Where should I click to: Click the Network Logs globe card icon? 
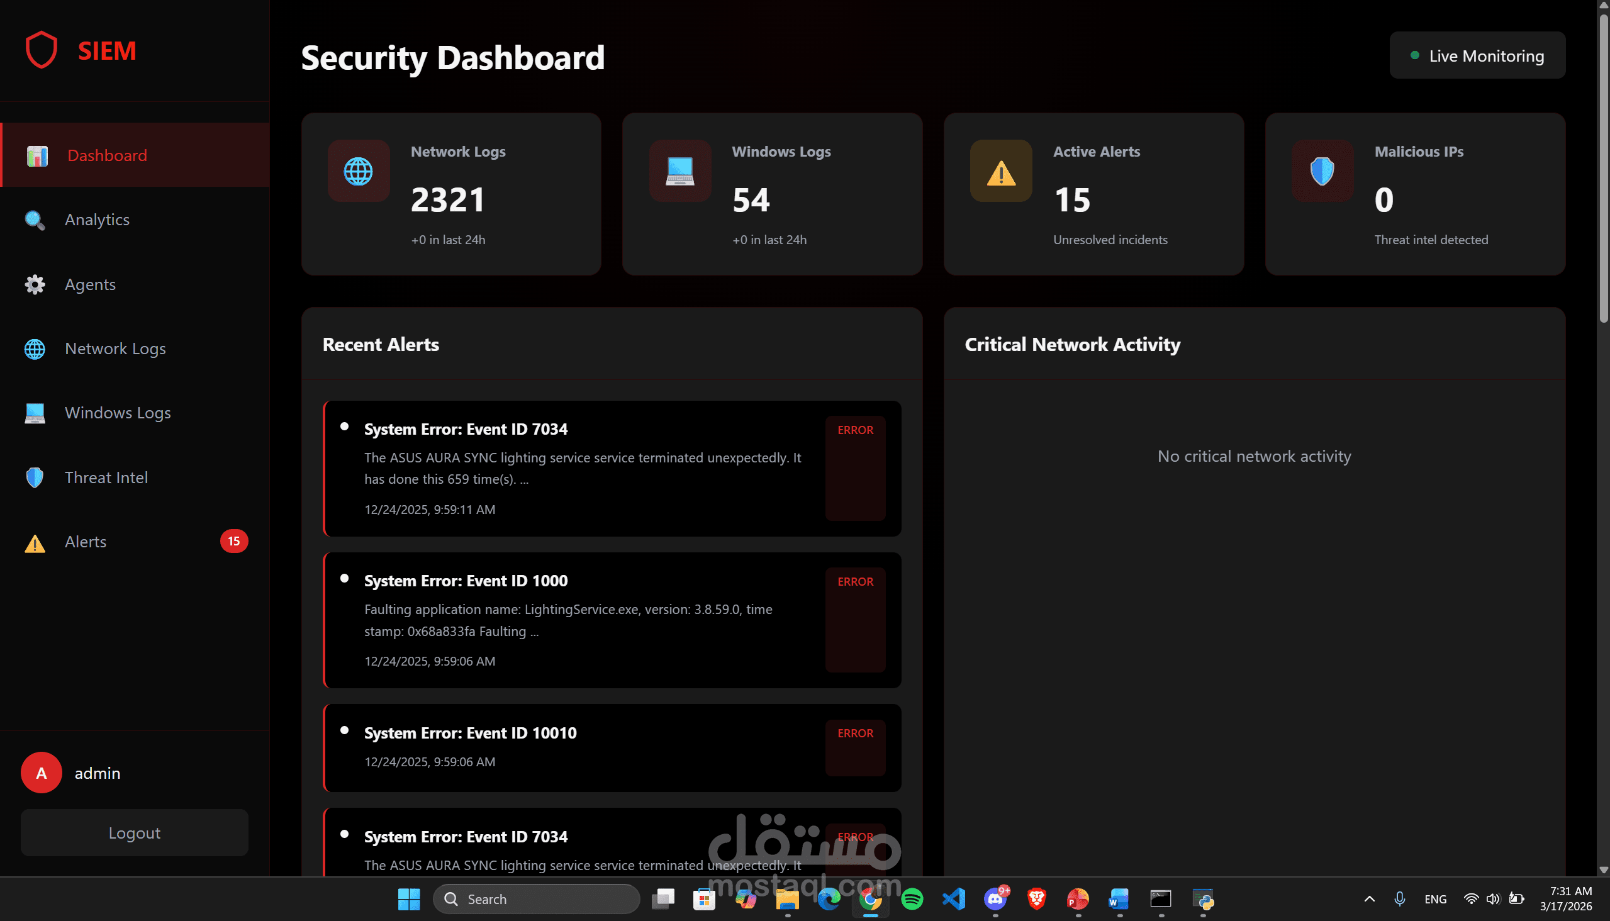358,170
